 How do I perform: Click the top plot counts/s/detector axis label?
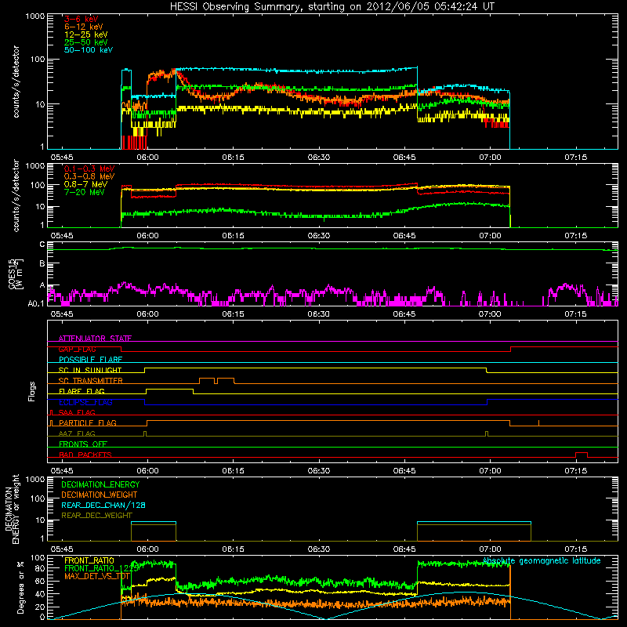coord(16,82)
